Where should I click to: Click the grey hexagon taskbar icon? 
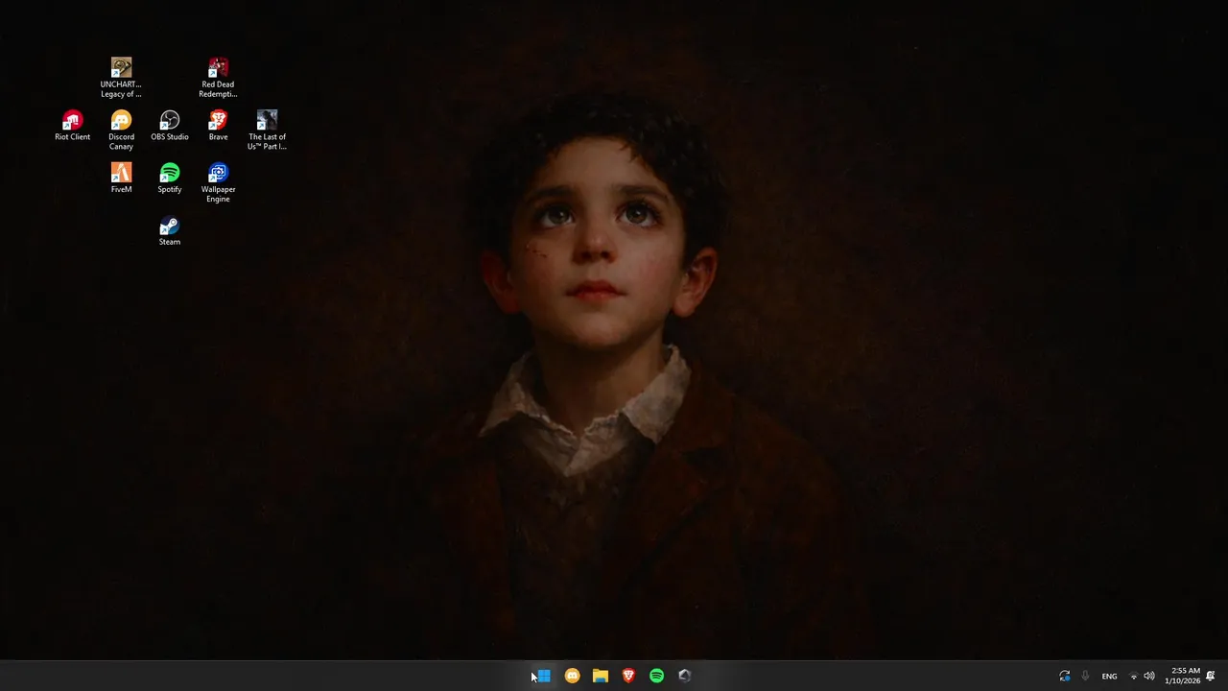pos(685,676)
